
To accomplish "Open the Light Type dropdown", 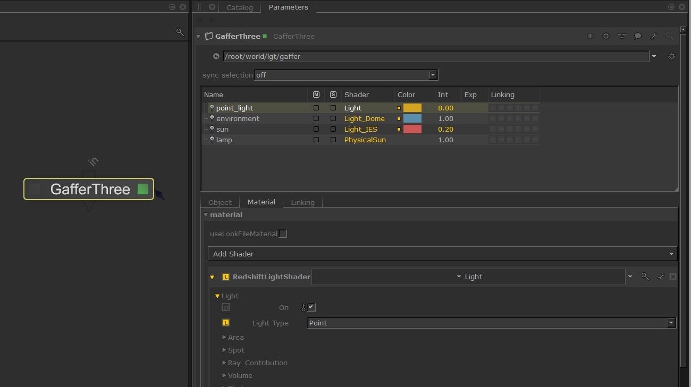I will pos(491,323).
